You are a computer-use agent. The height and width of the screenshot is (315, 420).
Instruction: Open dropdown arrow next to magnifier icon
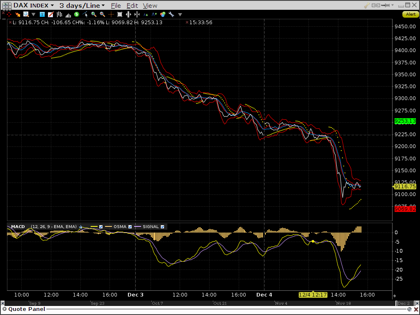coord(34,15)
